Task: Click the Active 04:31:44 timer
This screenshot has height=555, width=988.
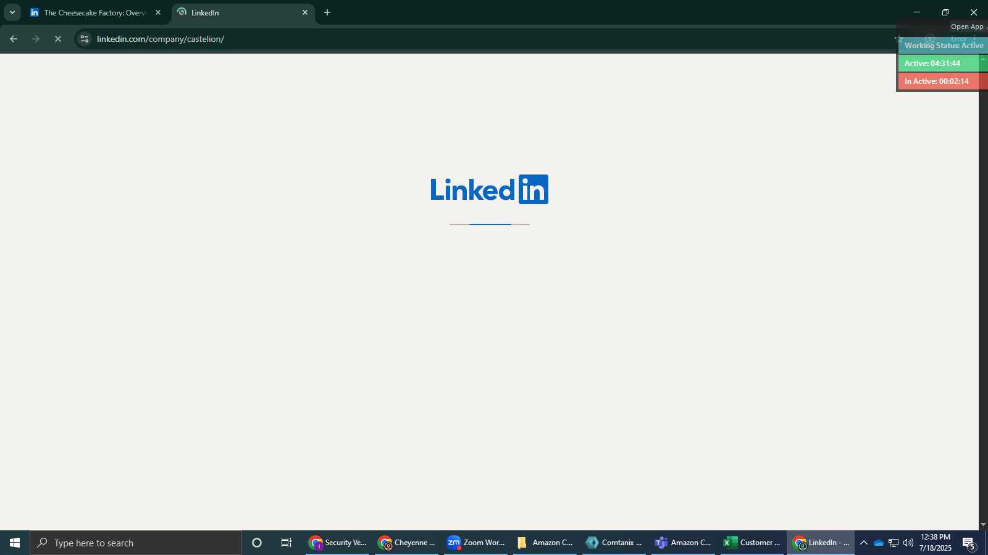Action: [939, 64]
